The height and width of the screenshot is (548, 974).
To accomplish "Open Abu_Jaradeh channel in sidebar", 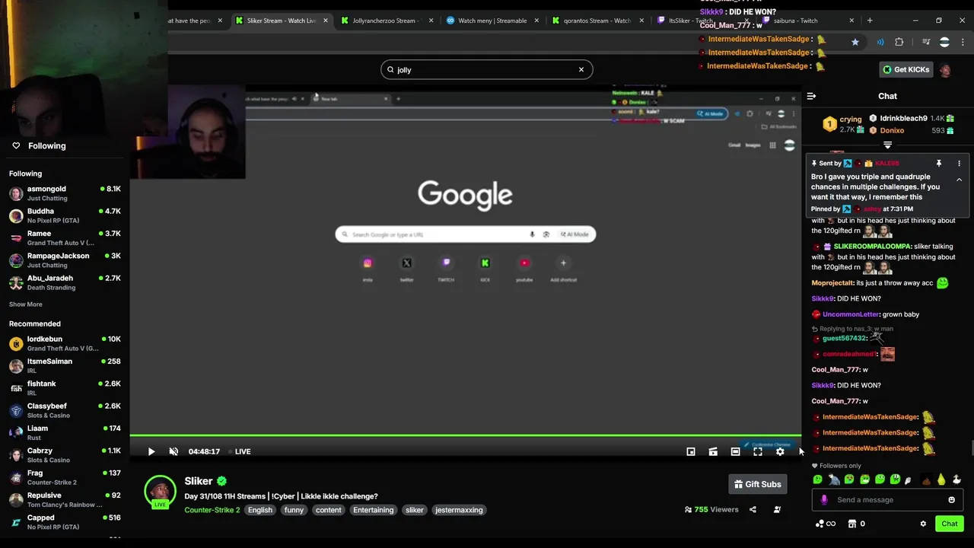I will point(65,282).
